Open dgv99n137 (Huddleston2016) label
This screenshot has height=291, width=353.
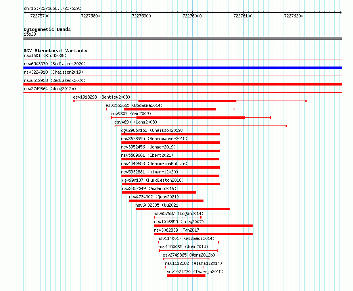(153, 180)
